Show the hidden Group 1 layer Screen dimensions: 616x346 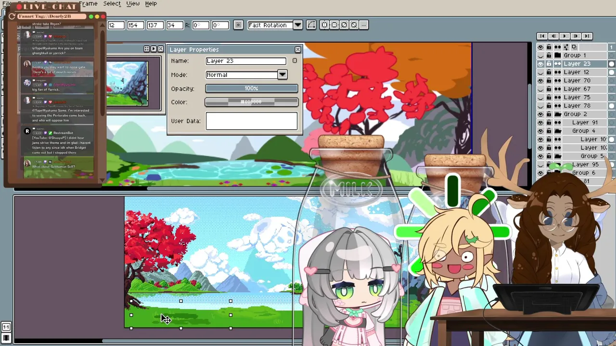(x=540, y=55)
